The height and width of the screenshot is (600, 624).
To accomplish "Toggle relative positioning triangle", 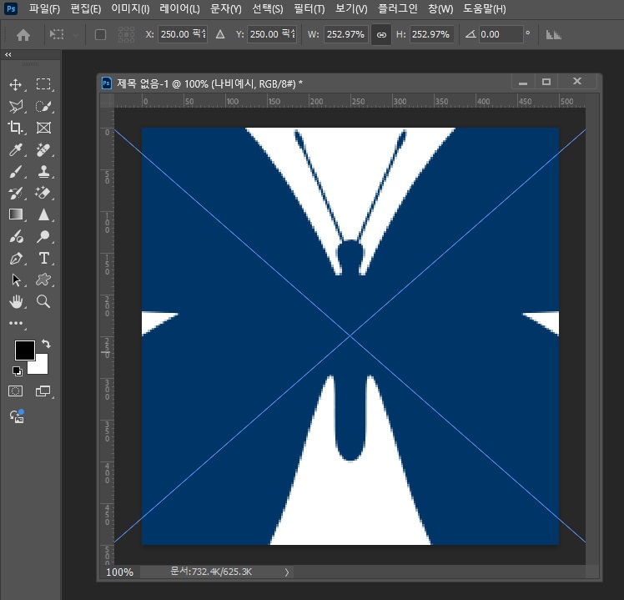I will (220, 35).
